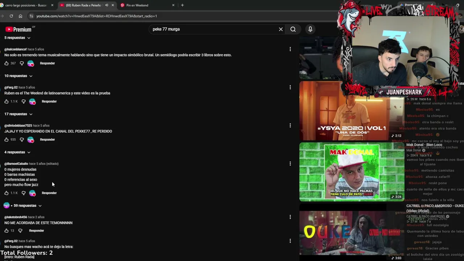
Task: Click the YouTube search field 'peke 77 murga'
Action: coord(214,29)
